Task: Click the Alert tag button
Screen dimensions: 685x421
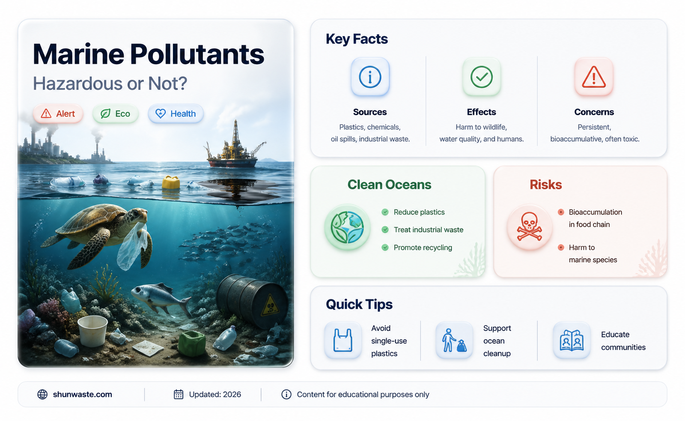Action: click(58, 114)
